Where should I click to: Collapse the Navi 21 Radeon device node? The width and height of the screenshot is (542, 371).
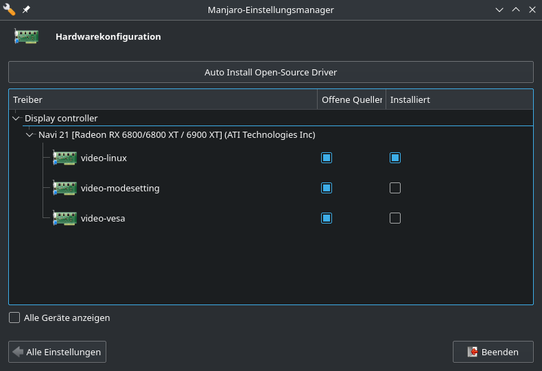(x=30, y=134)
